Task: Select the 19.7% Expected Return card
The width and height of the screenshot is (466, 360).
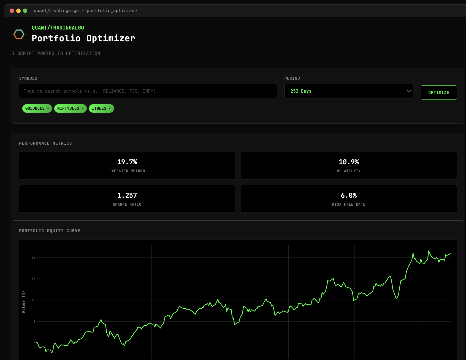Action: point(127,165)
